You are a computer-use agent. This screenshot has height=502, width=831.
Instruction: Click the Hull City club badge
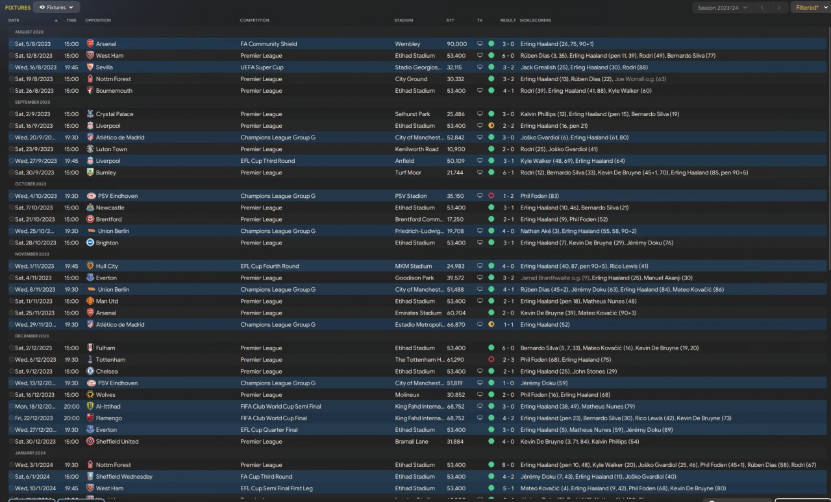click(x=90, y=266)
